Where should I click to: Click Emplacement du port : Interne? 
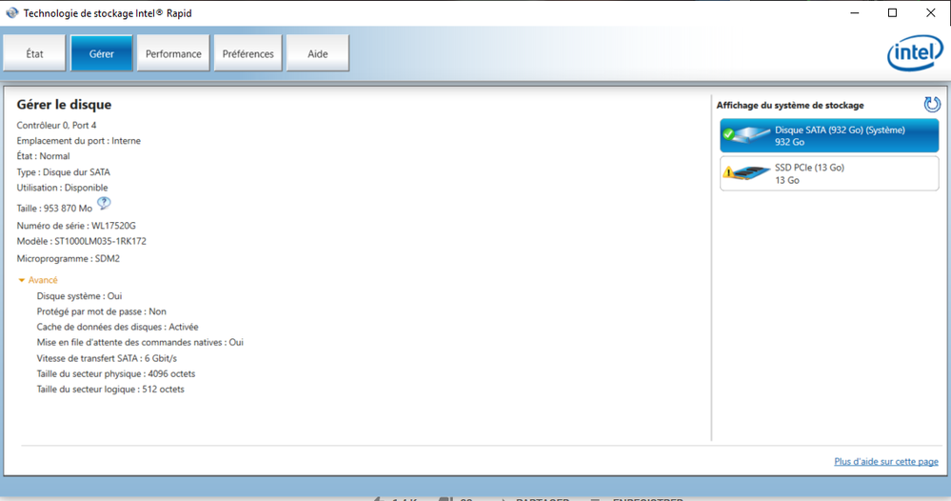[x=79, y=141]
